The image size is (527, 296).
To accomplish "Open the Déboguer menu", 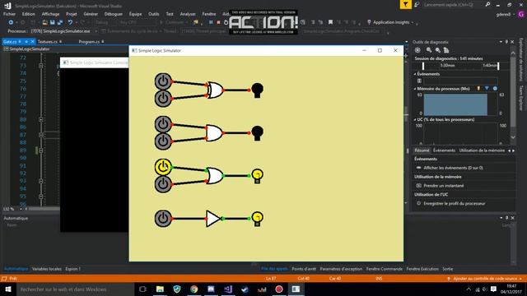I will tap(114, 14).
